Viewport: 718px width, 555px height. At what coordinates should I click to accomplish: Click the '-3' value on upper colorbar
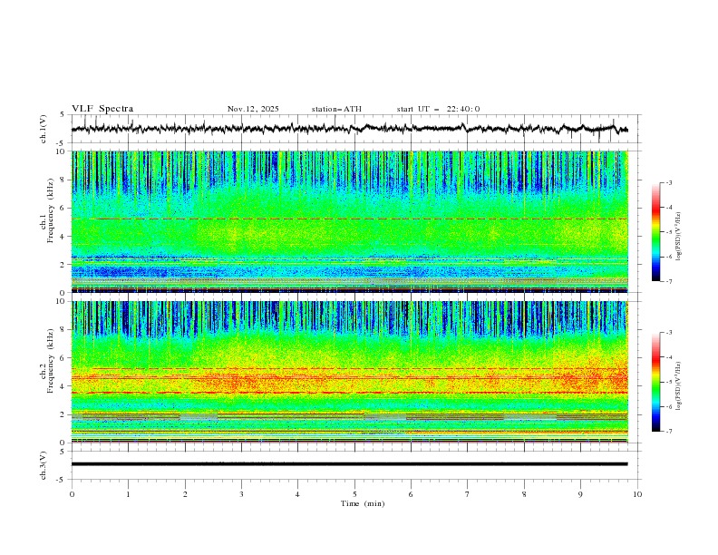(x=668, y=182)
